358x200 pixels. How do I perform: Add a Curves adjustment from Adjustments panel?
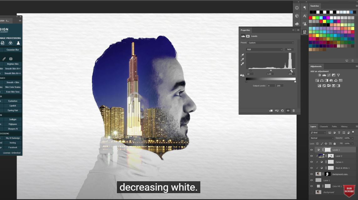pos(329,75)
